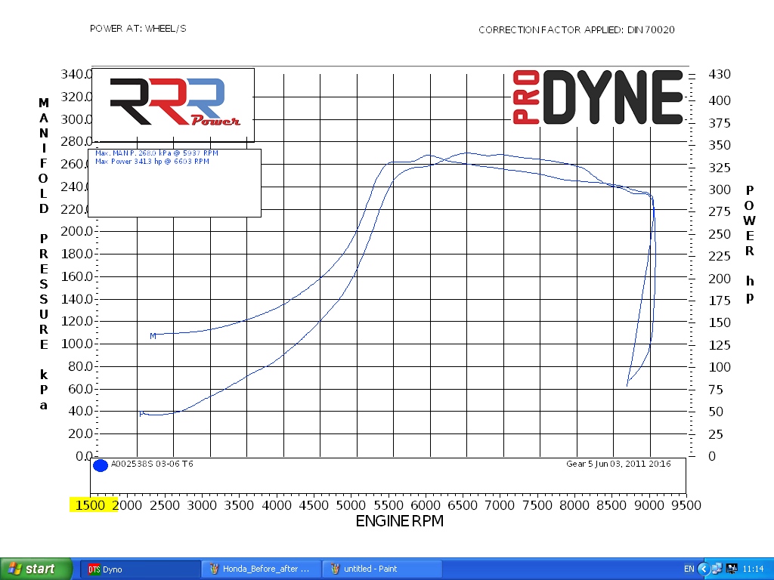Viewport: 774px width, 580px height.
Task: Click the blue run marker circle
Action: (100, 465)
